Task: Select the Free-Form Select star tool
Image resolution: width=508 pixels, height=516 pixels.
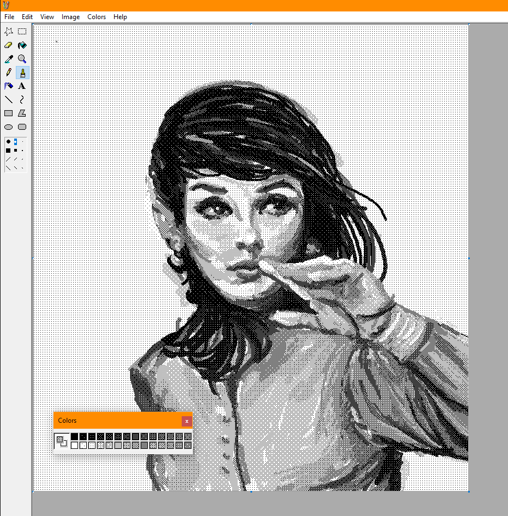Action: [9, 32]
